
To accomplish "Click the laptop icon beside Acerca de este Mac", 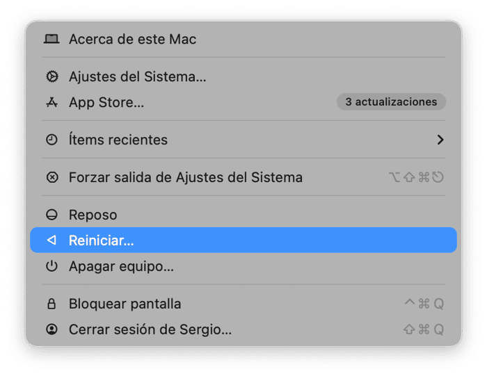I will point(51,40).
